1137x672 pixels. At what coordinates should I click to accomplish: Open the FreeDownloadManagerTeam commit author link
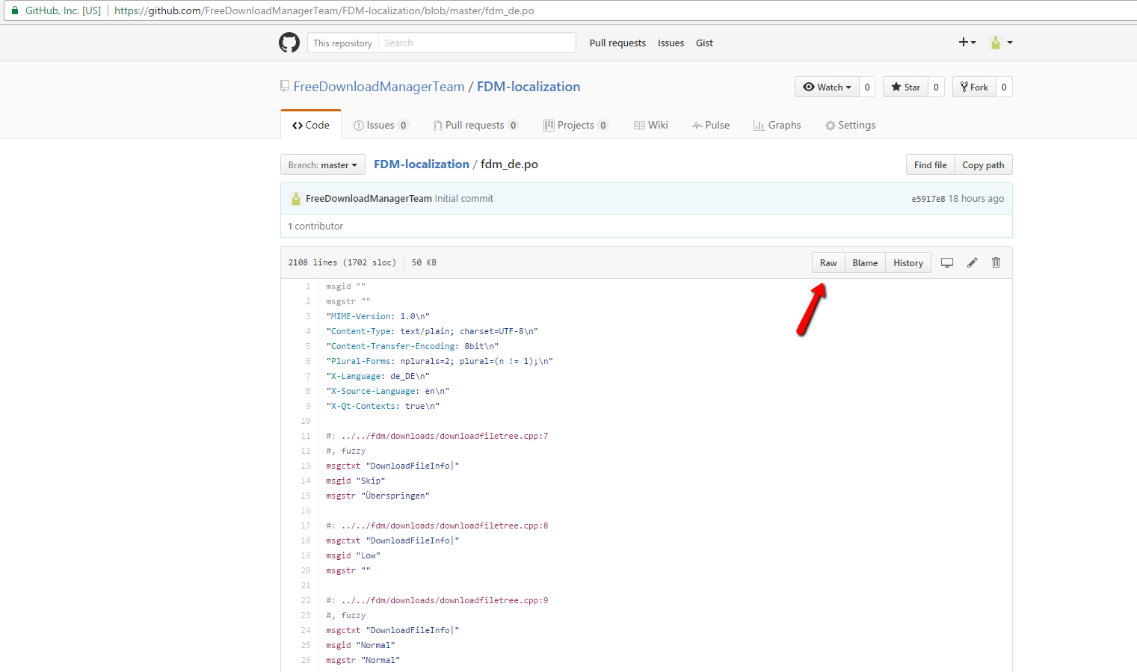coord(369,198)
